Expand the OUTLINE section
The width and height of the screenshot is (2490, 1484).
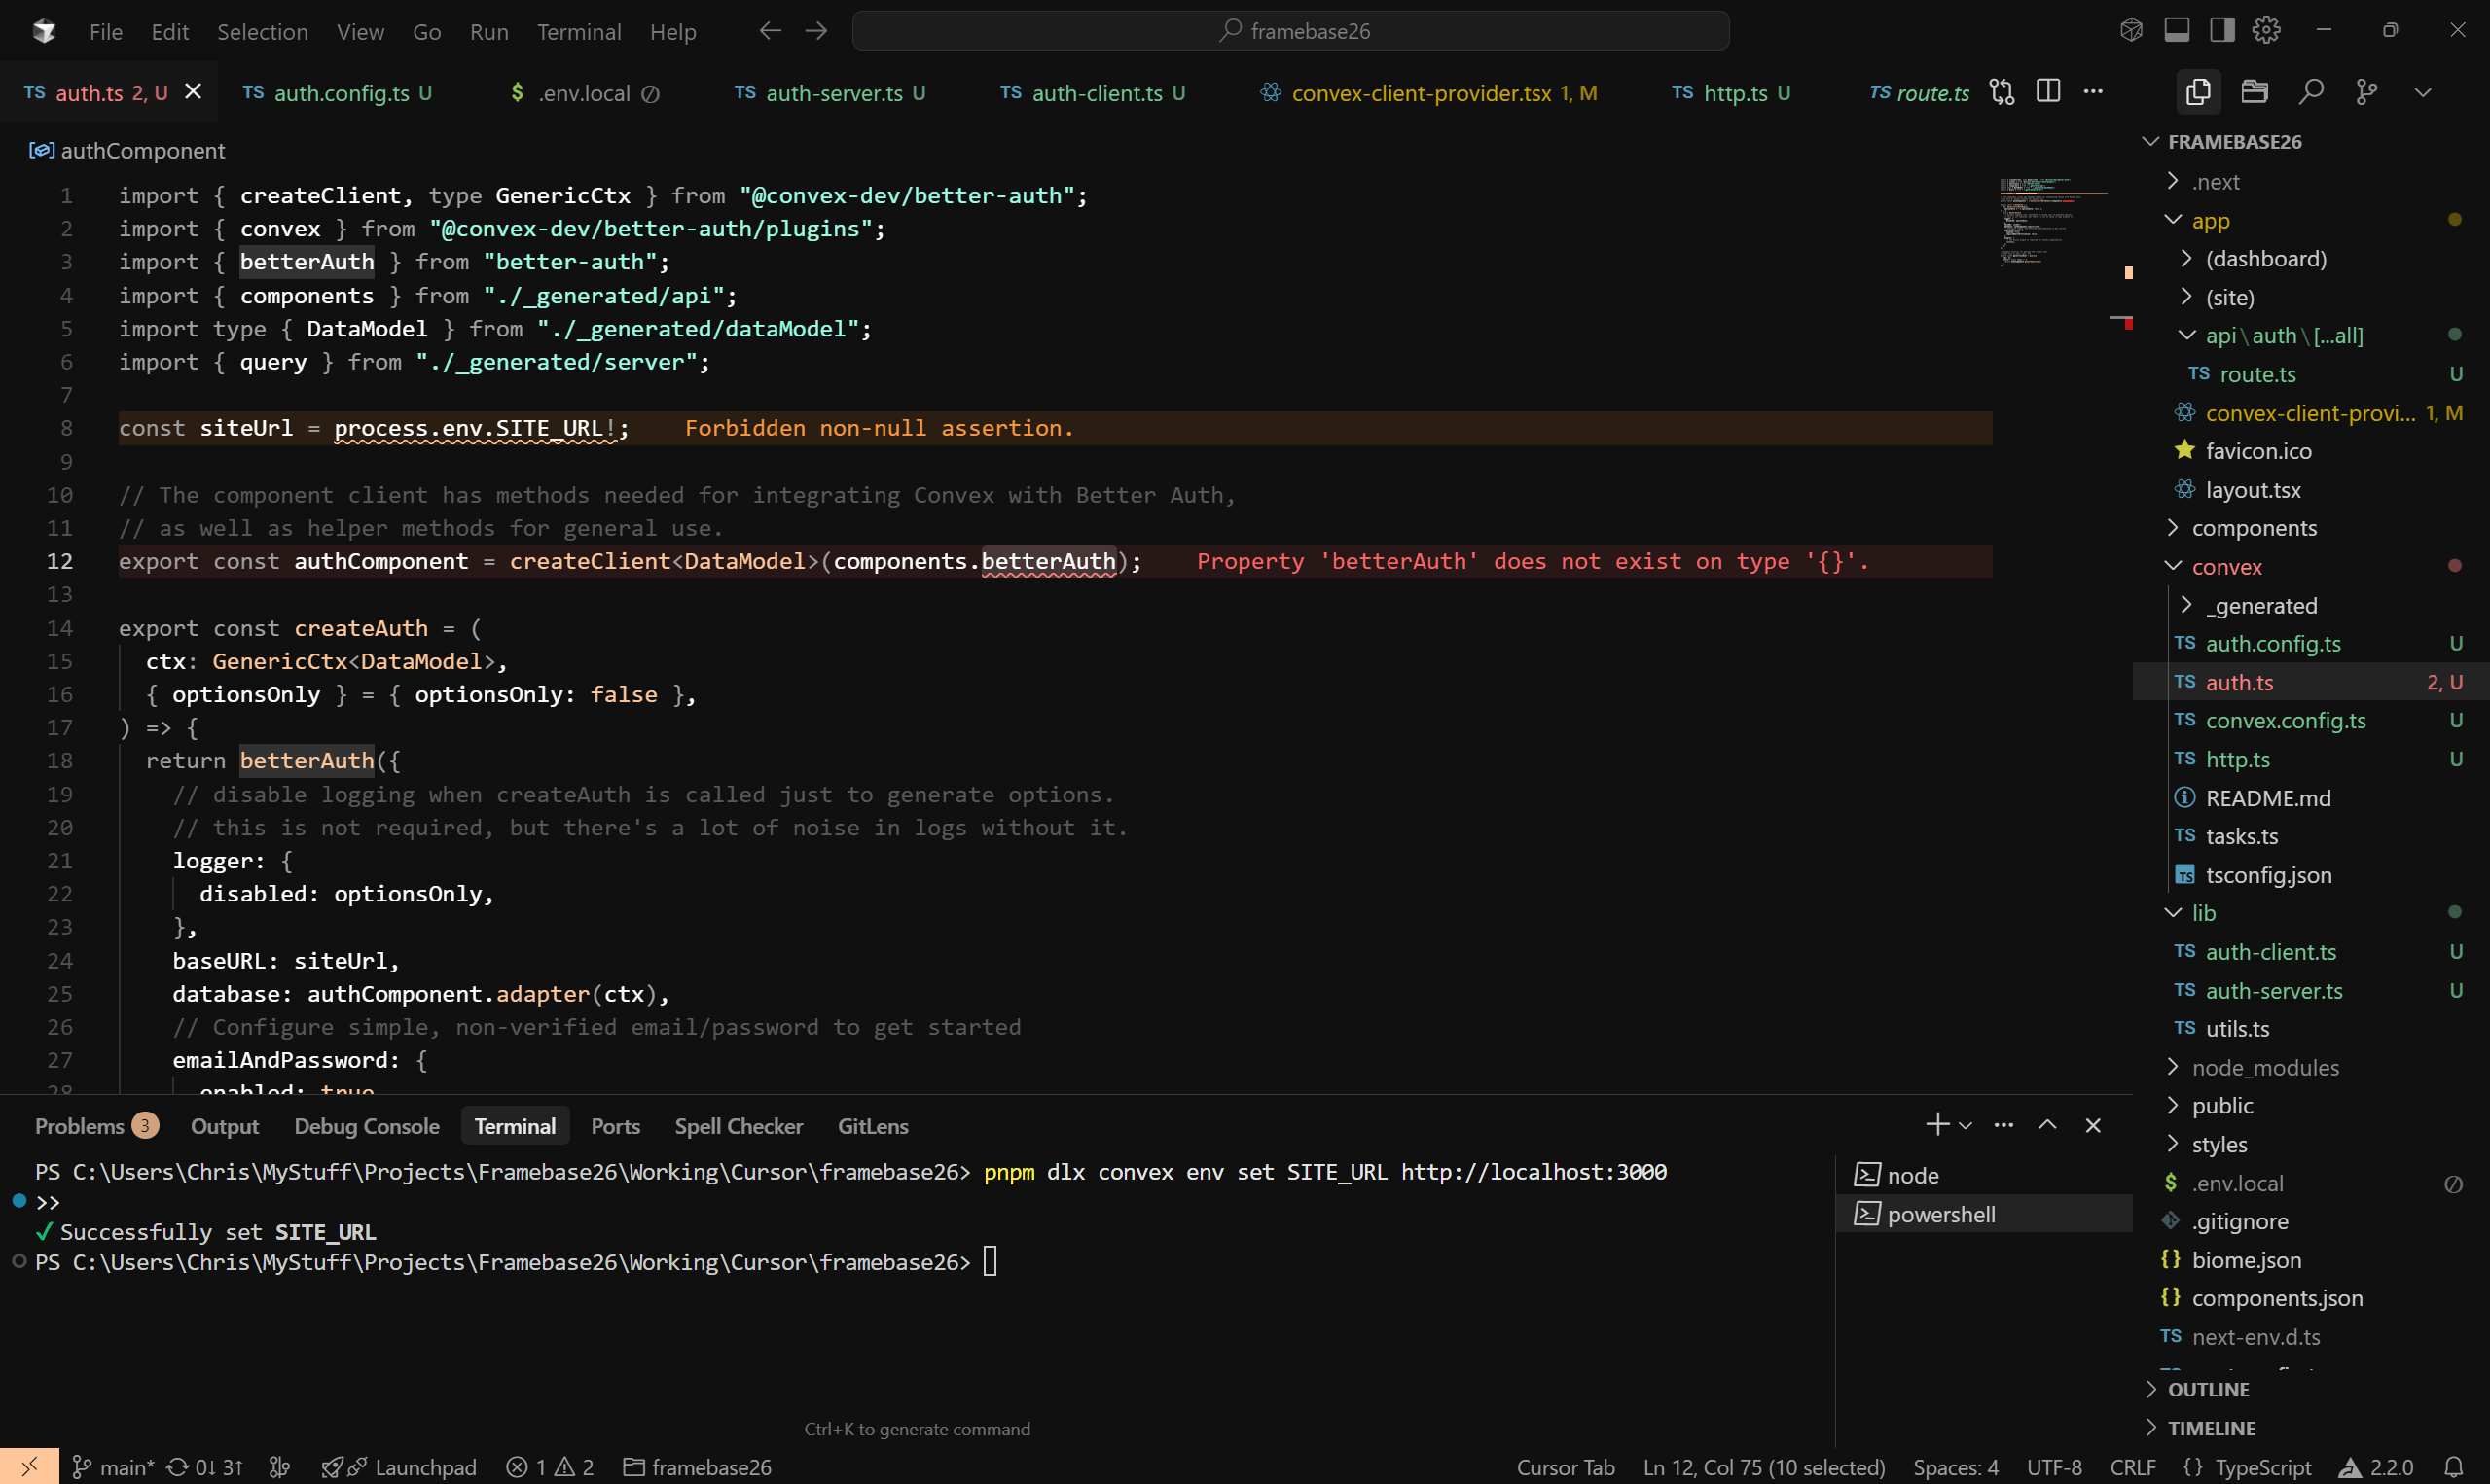pyautogui.click(x=2208, y=1389)
